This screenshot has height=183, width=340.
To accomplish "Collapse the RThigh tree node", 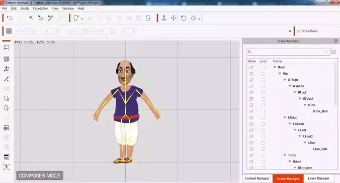I will [285, 80].
